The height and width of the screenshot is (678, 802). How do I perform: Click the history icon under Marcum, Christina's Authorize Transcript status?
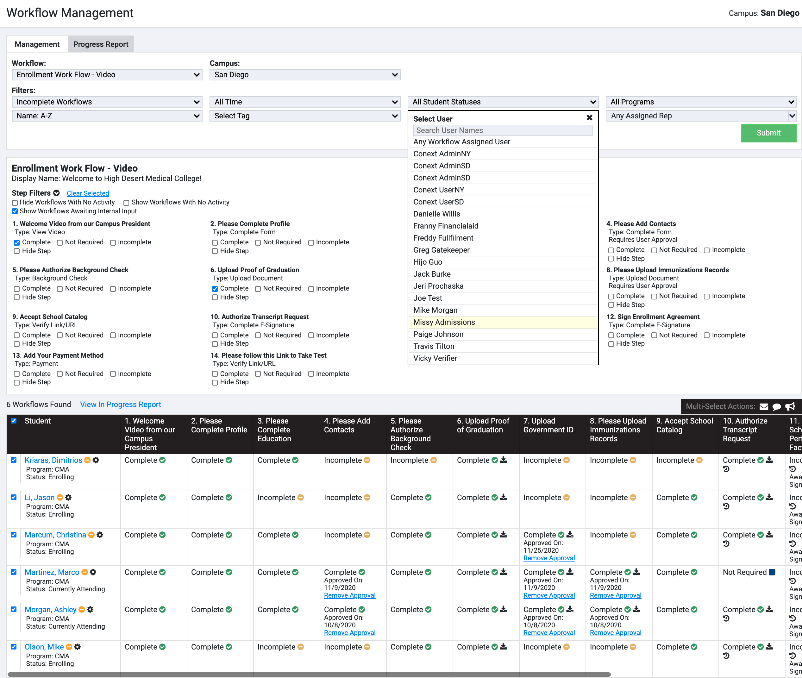tap(726, 543)
